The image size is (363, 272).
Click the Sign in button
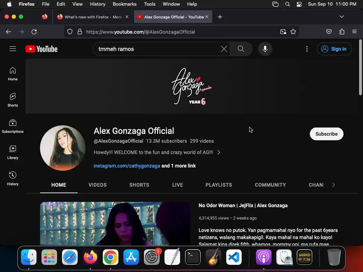point(334,49)
